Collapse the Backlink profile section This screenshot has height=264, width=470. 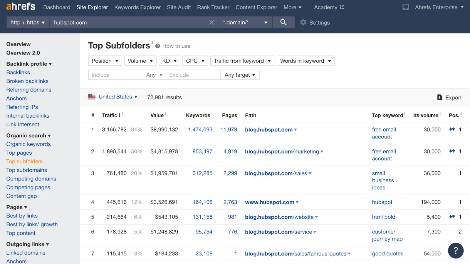click(x=29, y=64)
